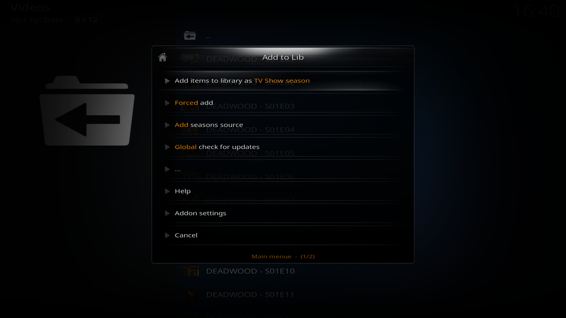Choose the Forced add option
566x318 pixels.
[x=283, y=103]
